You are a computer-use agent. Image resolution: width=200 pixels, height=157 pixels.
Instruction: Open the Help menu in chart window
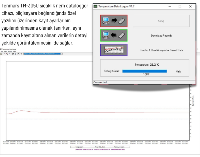coord(14,51)
